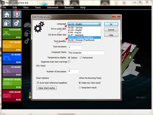
Task: Select zh-CN Chinese (Simplified) from list
Action: [x=81, y=38]
